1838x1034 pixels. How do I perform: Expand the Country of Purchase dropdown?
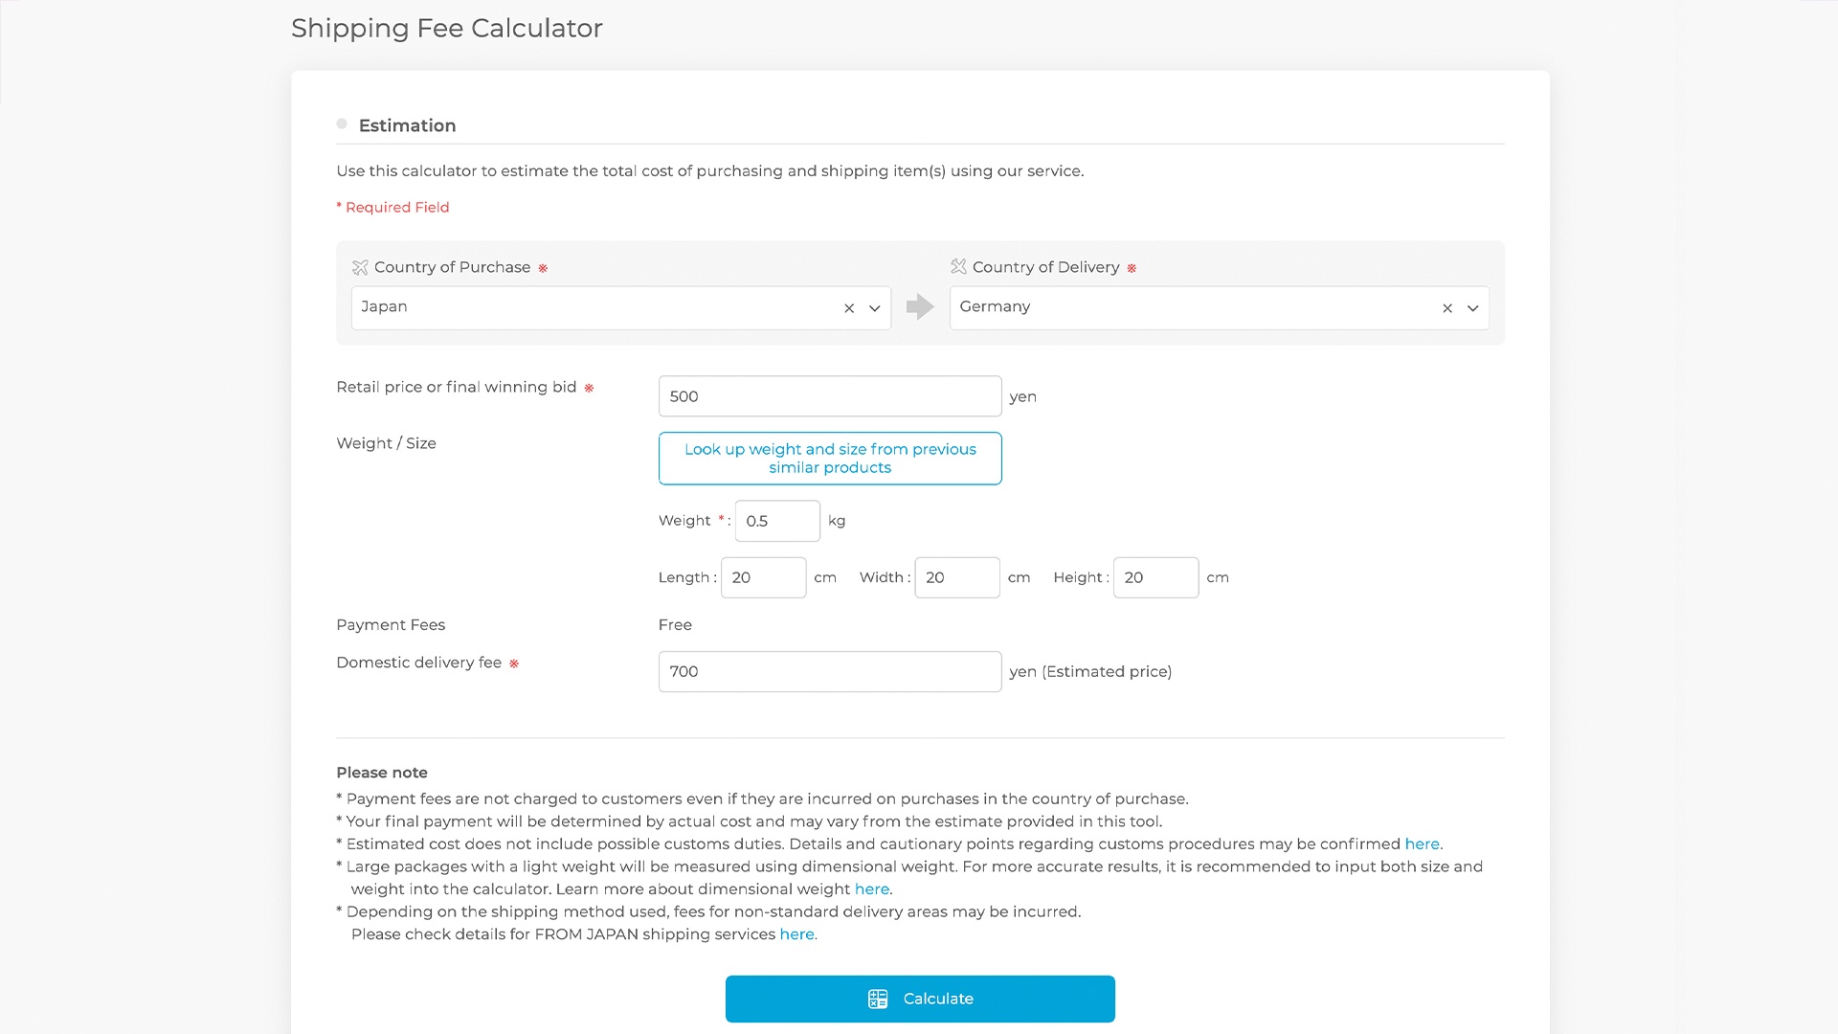875,308
